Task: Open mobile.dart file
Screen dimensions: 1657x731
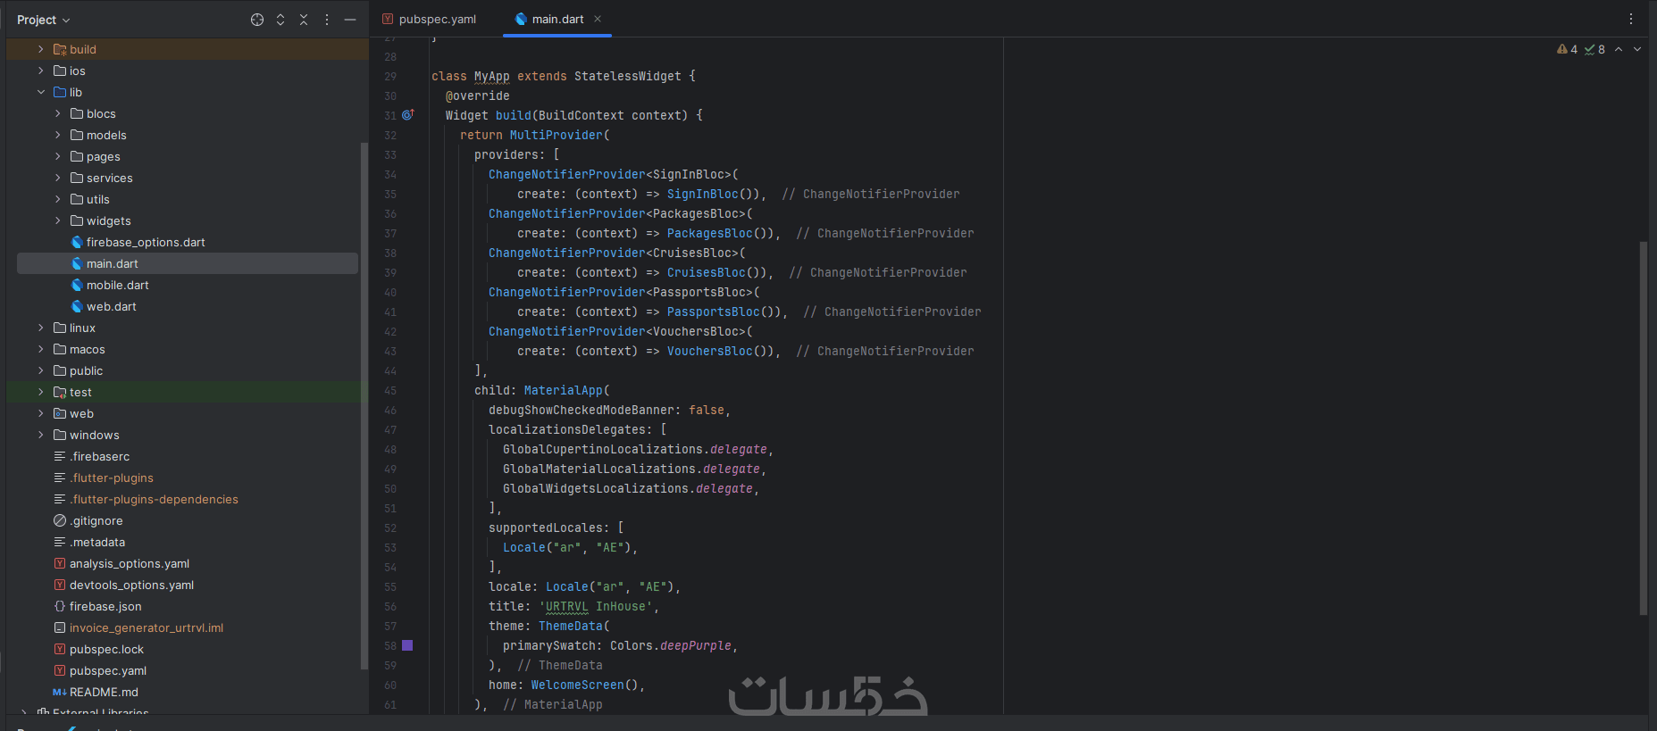Action: (x=118, y=285)
